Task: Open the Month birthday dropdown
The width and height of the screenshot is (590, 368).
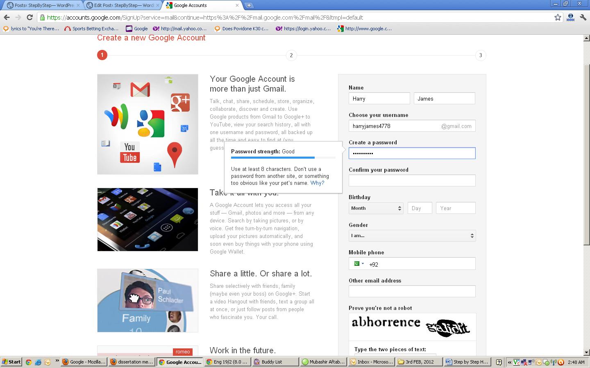Action: click(376, 208)
